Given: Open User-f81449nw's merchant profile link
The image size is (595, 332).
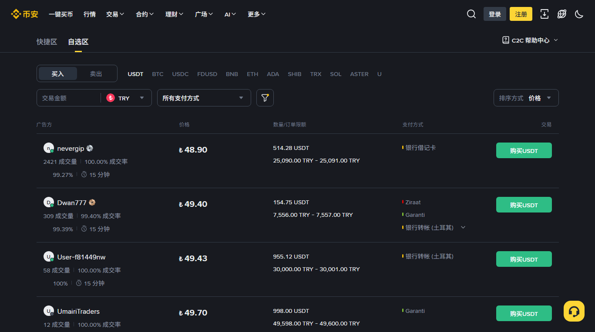Looking at the screenshot, I should coord(81,257).
